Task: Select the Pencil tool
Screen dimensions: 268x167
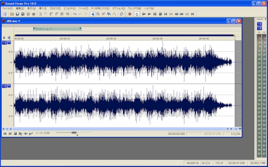Action: (103, 14)
